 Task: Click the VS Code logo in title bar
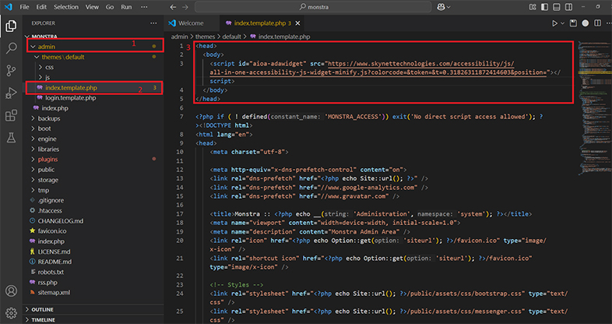click(x=9, y=7)
